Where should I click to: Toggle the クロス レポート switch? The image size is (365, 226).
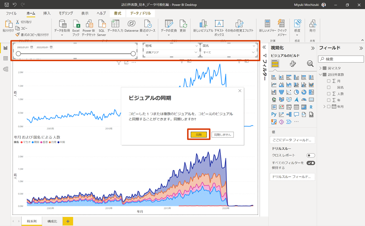pos(311,155)
